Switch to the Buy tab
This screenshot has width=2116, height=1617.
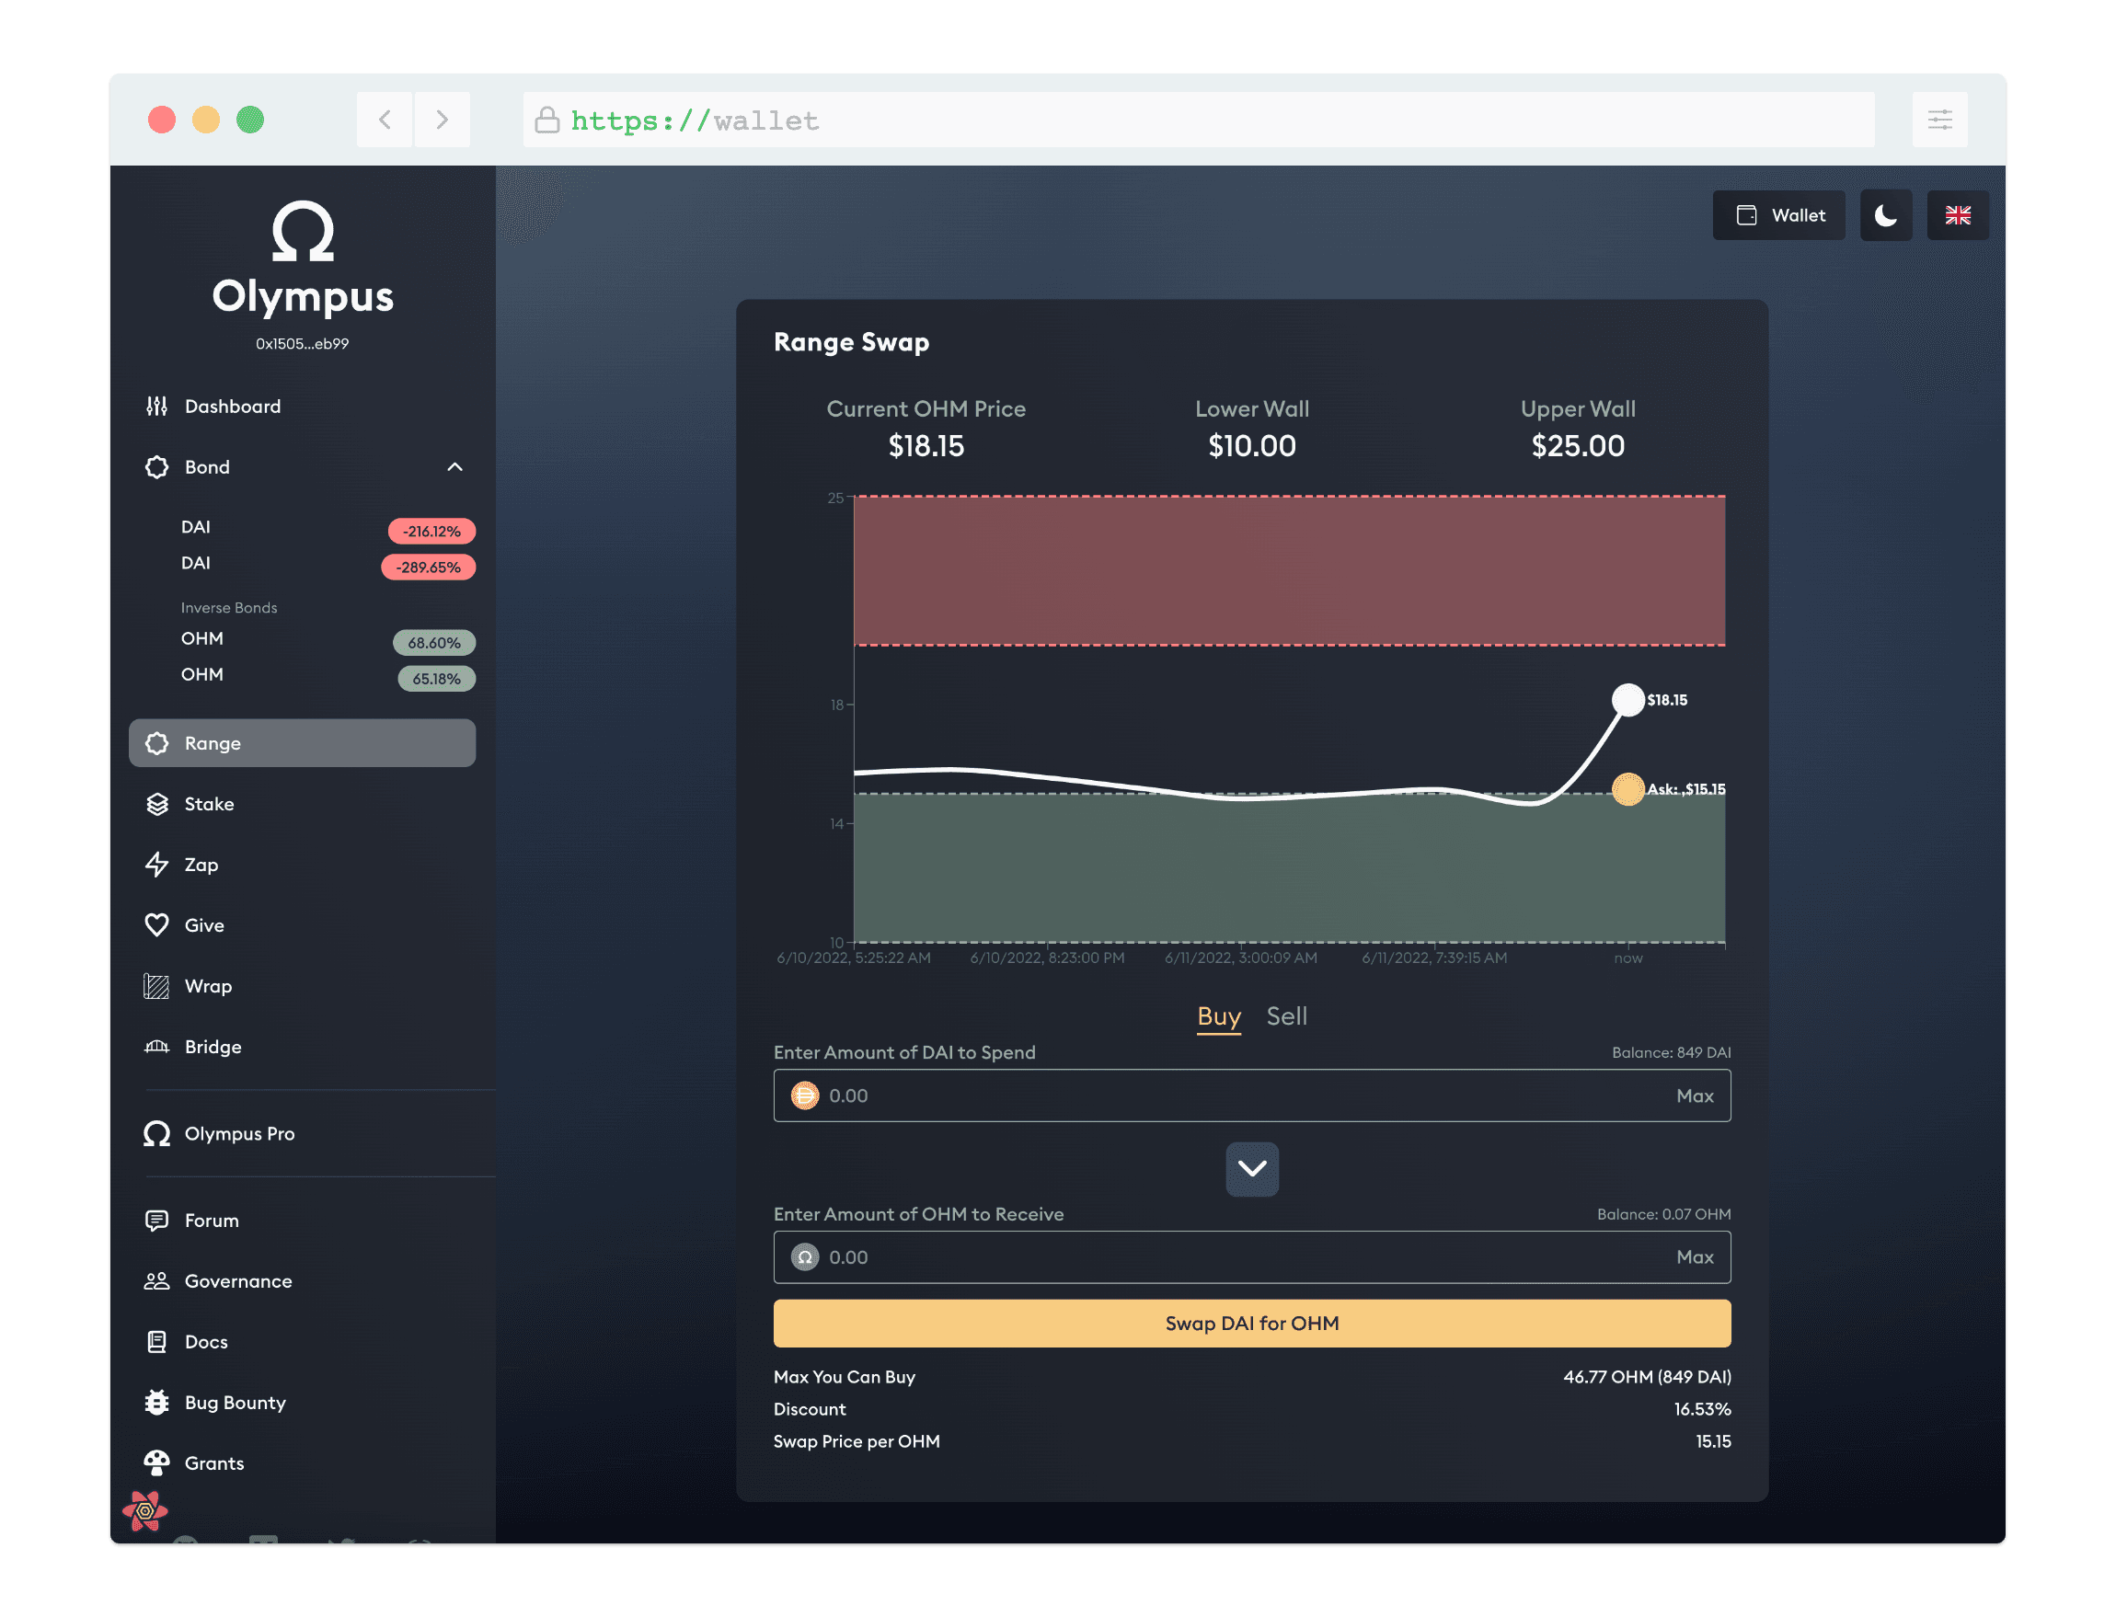[1219, 1016]
